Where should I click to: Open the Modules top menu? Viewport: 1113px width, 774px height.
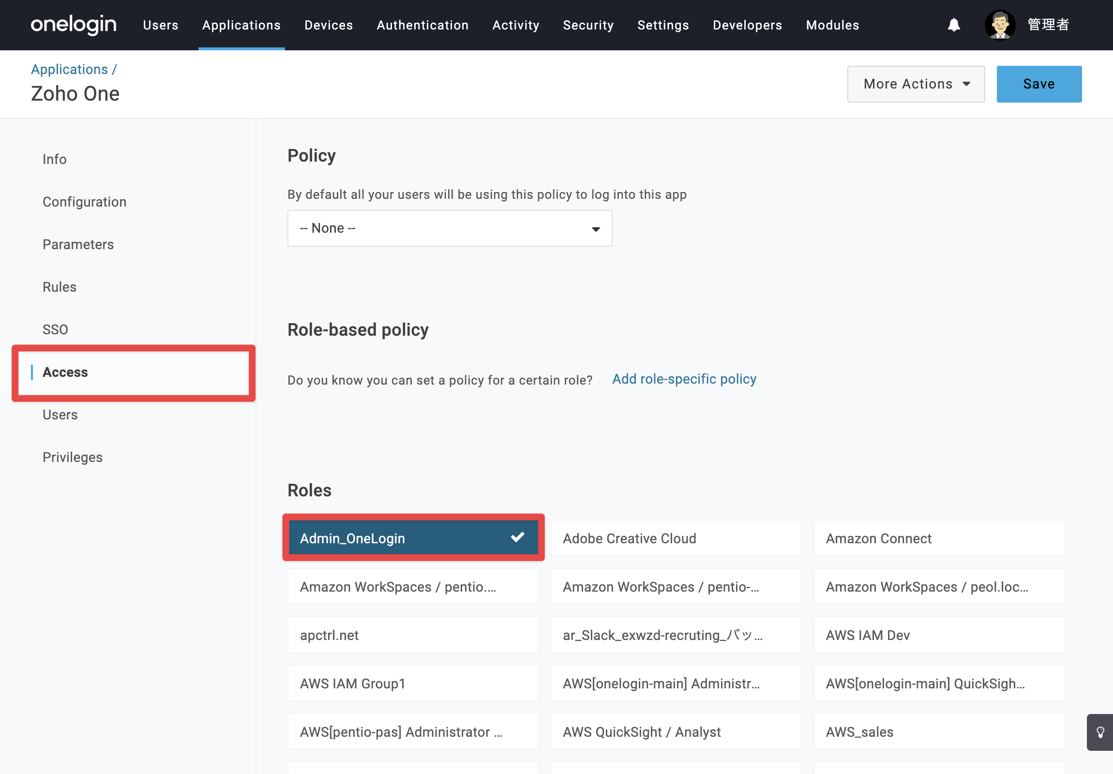[832, 25]
